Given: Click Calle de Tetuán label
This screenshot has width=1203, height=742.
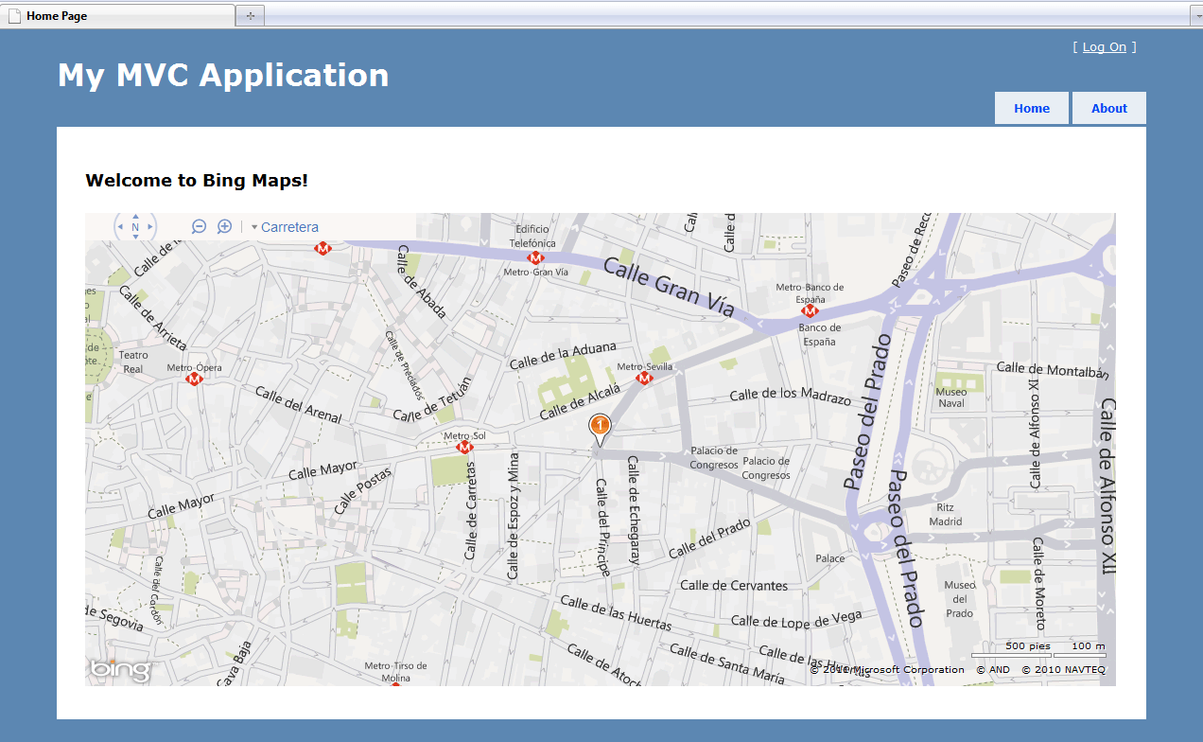Looking at the screenshot, I should pos(432,399).
